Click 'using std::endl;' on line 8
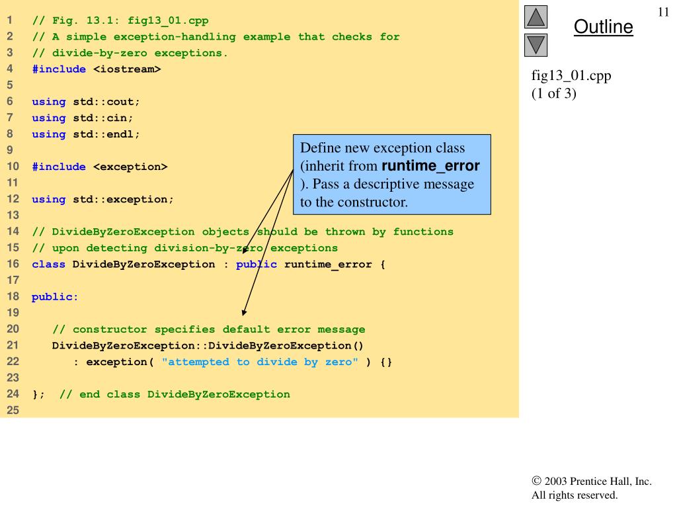This screenshot has height=508, width=677. point(86,134)
